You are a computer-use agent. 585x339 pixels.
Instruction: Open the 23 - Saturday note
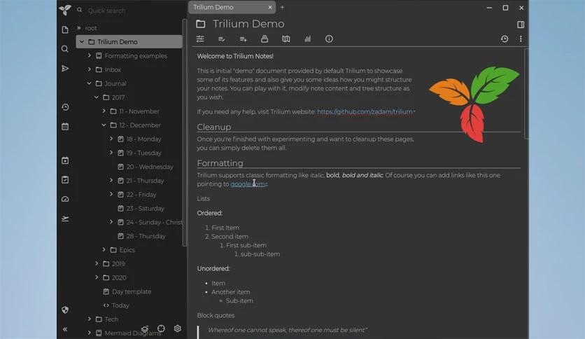145,208
